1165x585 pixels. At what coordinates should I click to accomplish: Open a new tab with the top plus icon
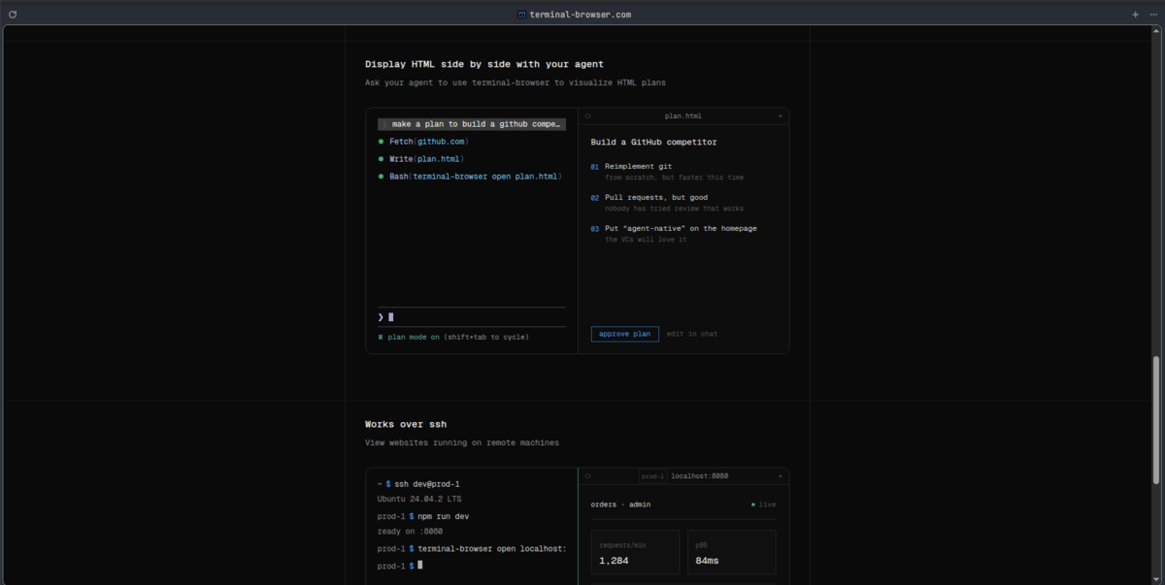pyautogui.click(x=1136, y=15)
